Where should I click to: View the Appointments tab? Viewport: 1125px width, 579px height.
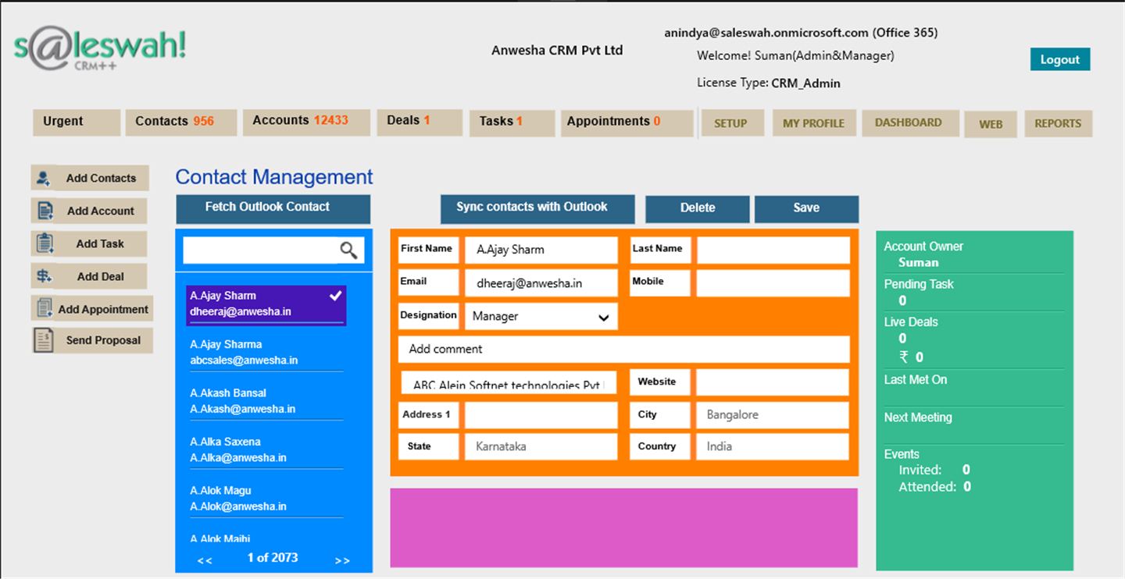[627, 123]
